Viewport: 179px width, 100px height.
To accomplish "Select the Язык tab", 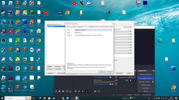I will pyautogui.click(x=86, y=27).
